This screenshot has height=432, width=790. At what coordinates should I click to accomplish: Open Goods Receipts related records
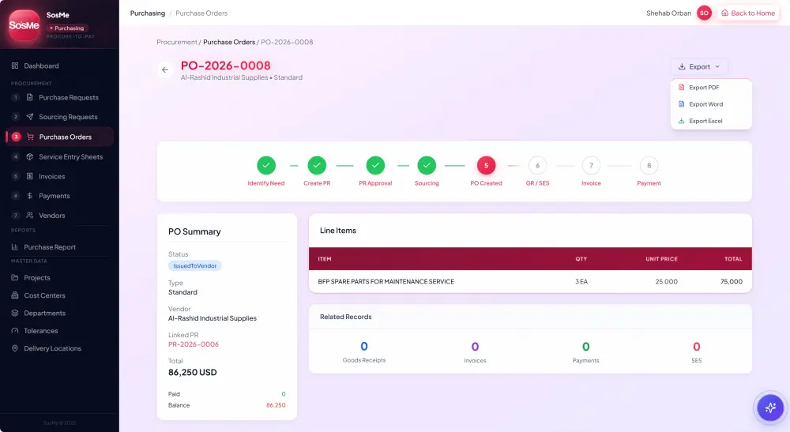(364, 352)
